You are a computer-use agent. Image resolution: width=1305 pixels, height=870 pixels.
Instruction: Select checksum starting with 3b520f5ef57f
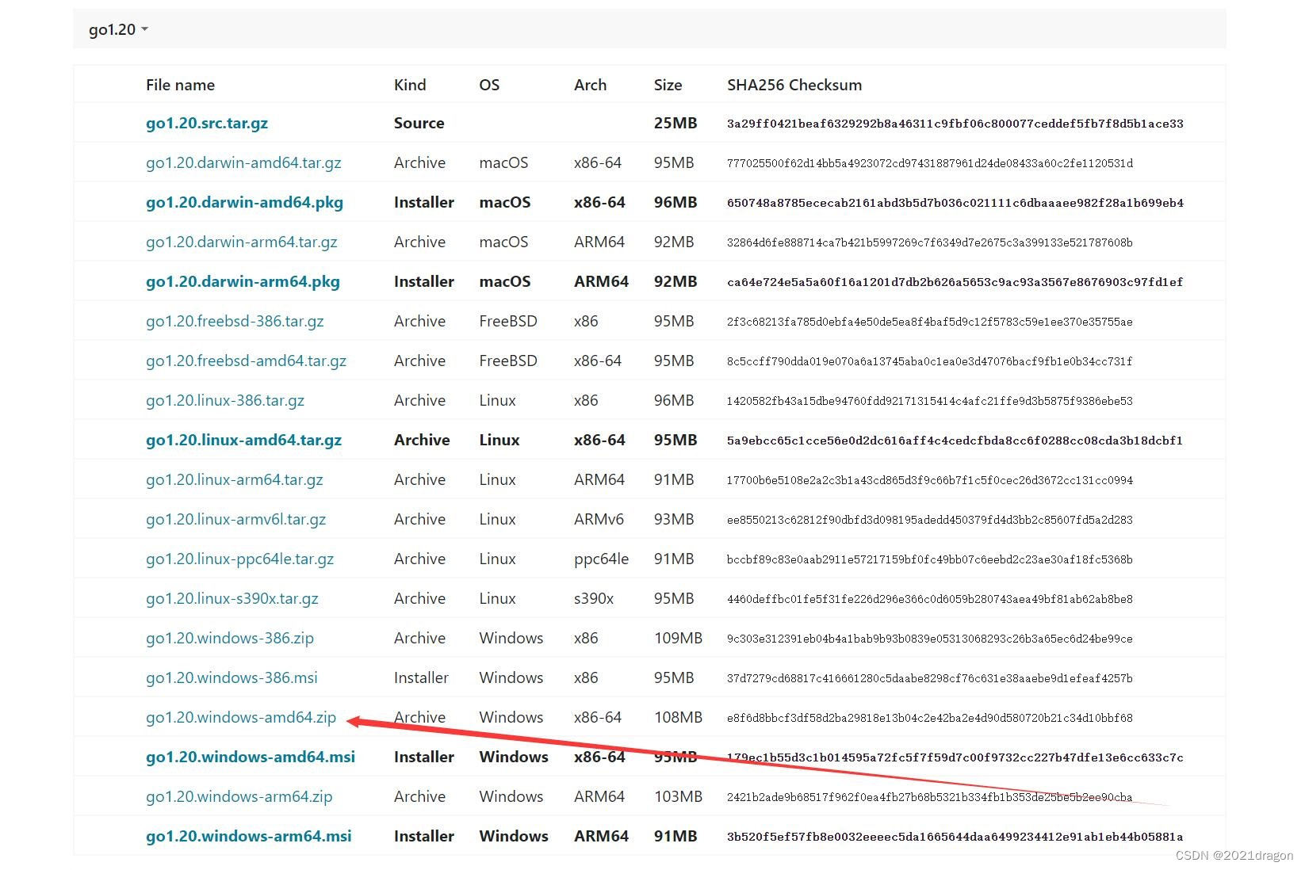(955, 837)
